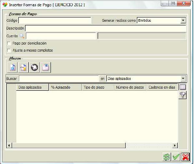The image size is (194, 164).
Task: Click the funnel filter icon
Action: [183, 95]
